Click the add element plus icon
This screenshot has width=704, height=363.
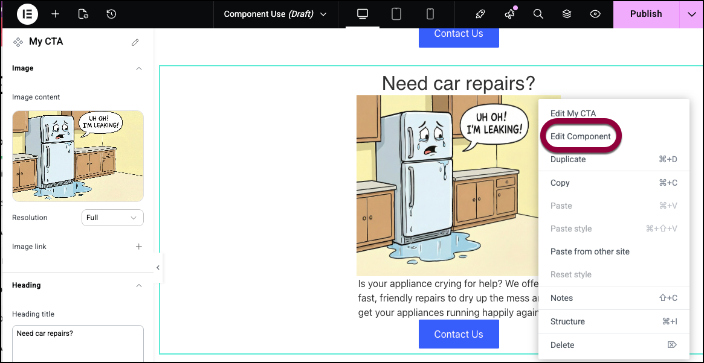click(x=55, y=14)
